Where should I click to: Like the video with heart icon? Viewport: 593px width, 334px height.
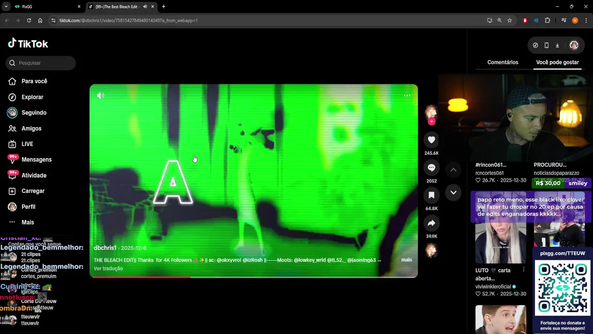pos(431,140)
